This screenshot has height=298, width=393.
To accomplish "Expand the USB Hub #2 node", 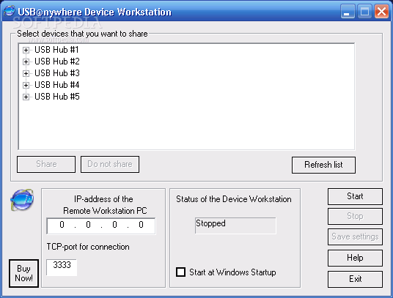I will pyautogui.click(x=26, y=62).
